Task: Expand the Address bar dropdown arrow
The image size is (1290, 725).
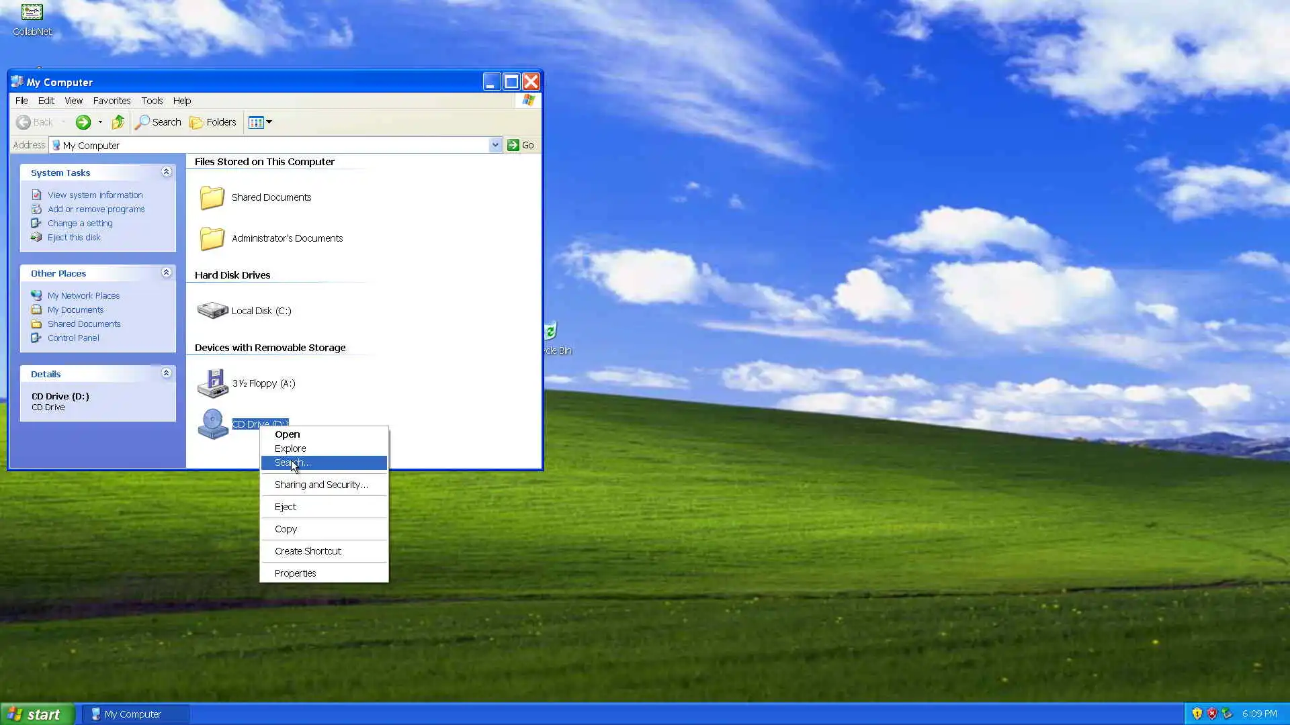Action: point(495,145)
